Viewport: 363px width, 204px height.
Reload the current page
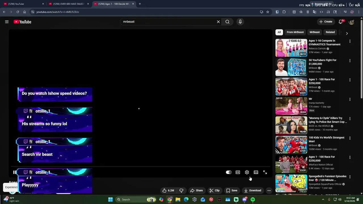(18, 12)
